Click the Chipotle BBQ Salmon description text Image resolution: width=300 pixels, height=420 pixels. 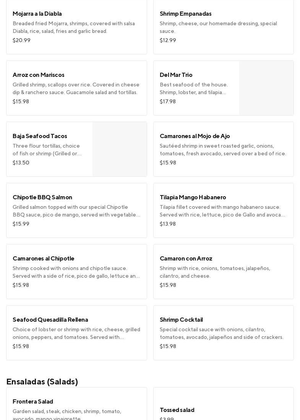coord(76,211)
